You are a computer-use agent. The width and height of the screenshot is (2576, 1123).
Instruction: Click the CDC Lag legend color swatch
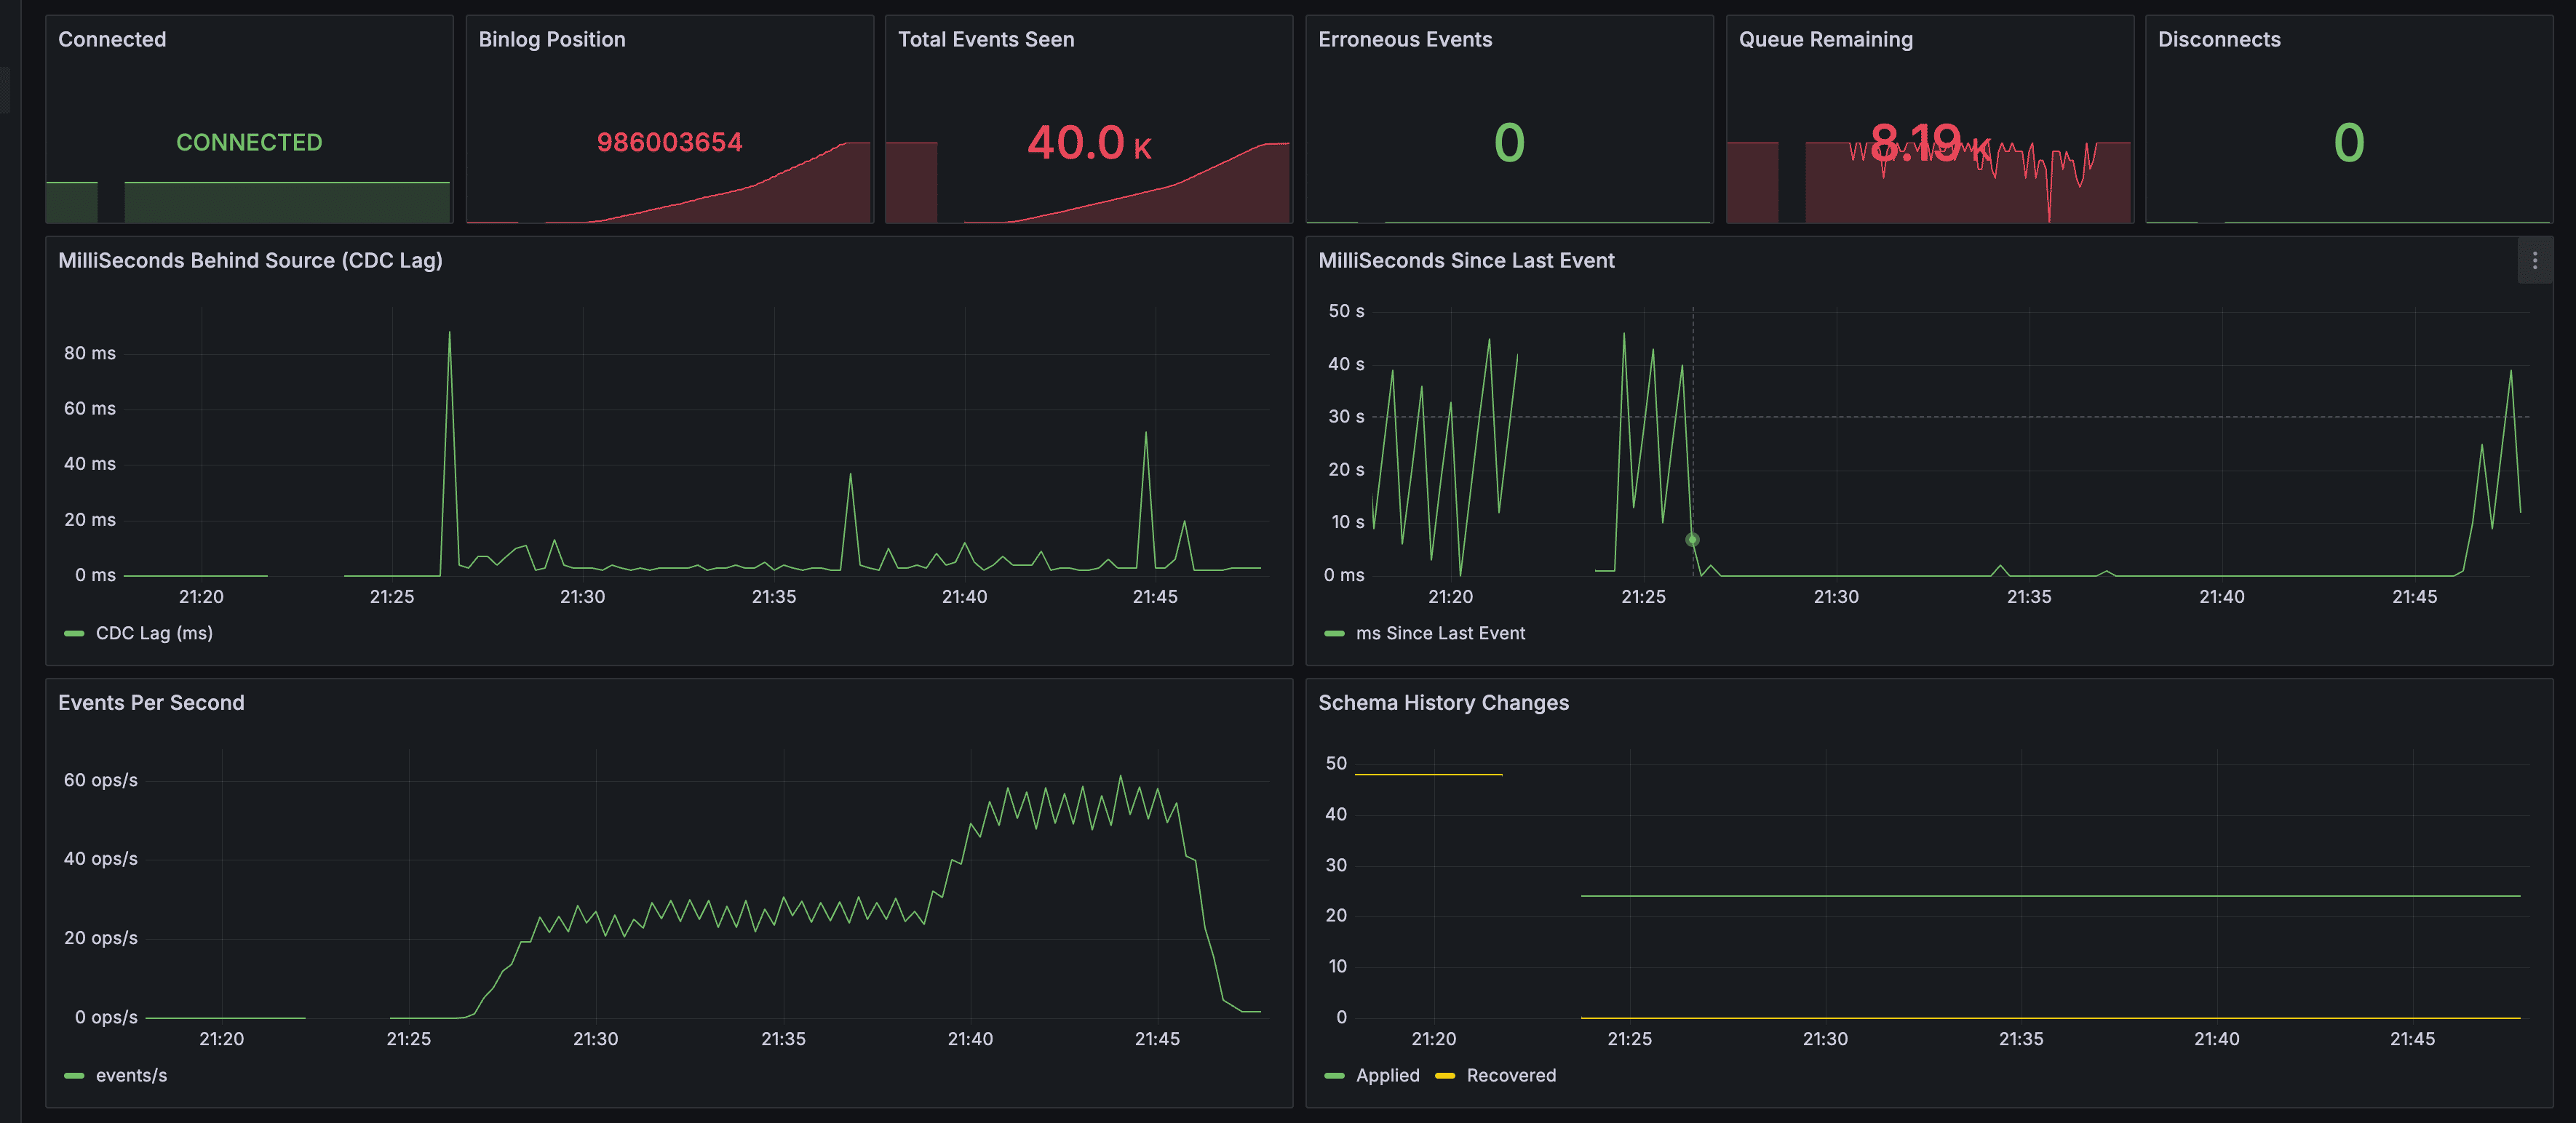pos(74,634)
